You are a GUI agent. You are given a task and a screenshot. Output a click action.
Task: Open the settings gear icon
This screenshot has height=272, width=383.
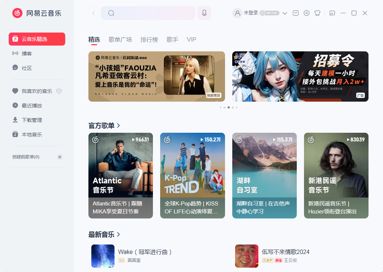coord(306,13)
